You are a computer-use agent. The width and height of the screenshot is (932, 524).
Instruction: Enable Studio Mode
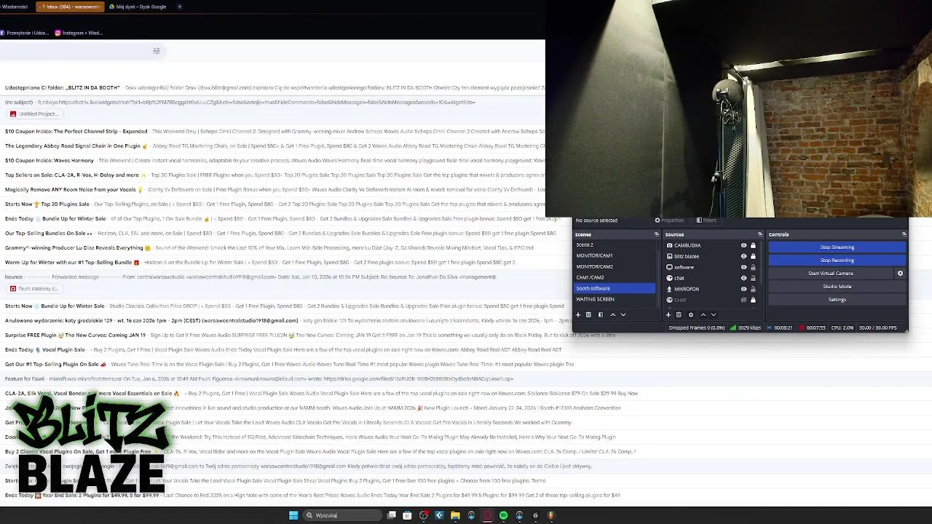pyautogui.click(x=837, y=287)
